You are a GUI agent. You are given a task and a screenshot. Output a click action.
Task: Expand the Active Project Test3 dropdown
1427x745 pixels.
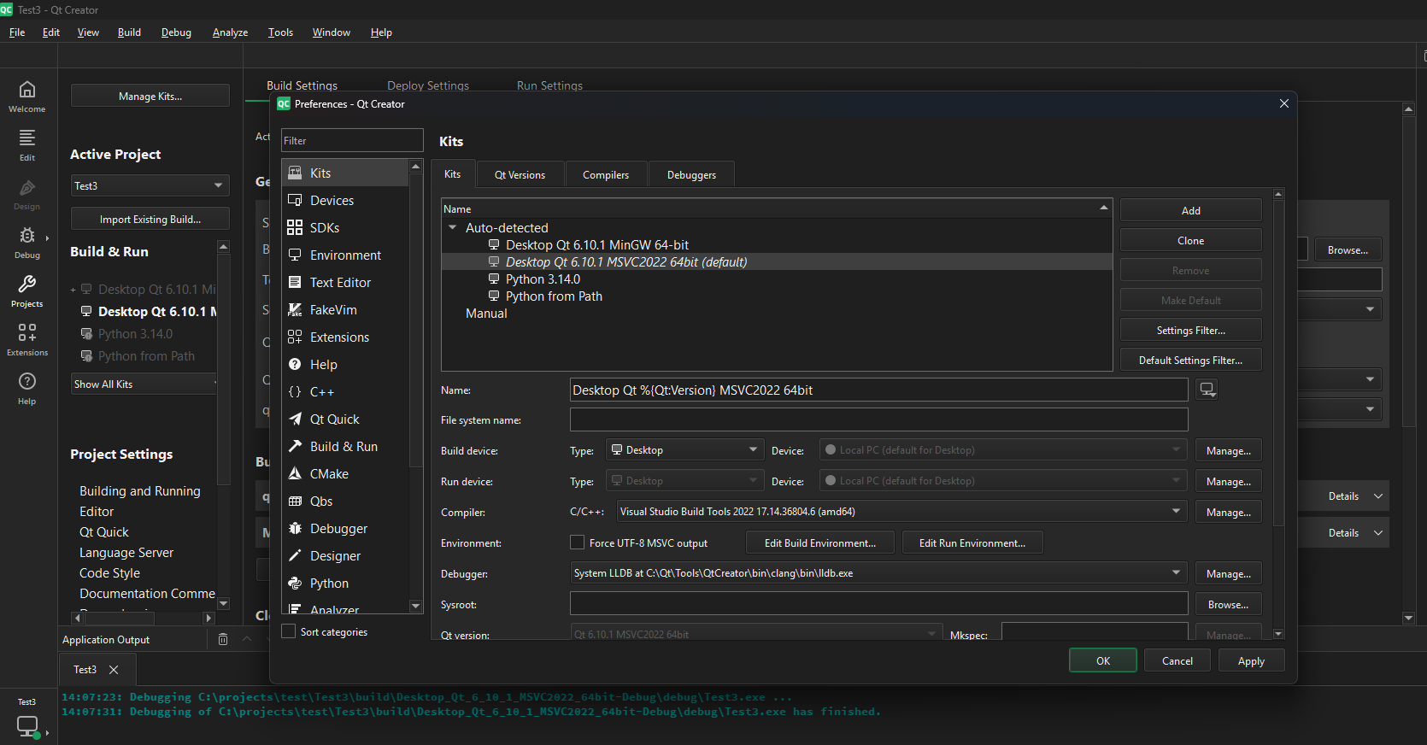(150, 185)
